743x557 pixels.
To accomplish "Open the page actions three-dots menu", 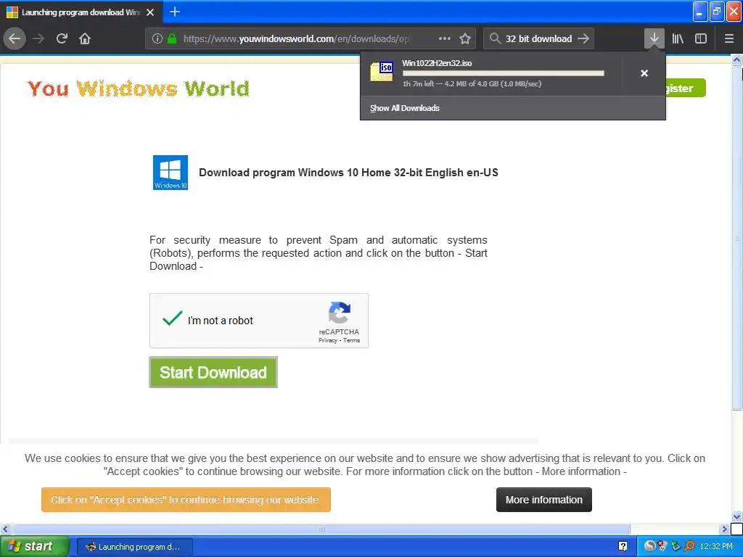I will [x=445, y=39].
